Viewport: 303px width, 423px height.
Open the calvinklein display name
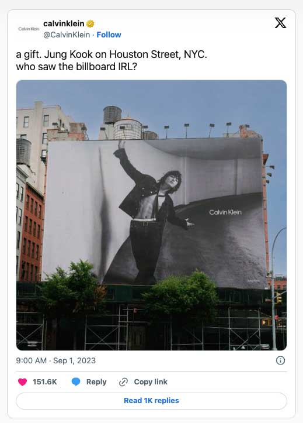coord(64,24)
